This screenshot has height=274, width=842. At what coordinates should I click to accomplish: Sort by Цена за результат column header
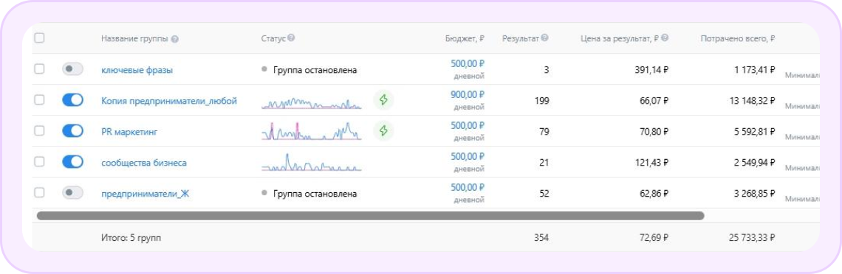620,38
